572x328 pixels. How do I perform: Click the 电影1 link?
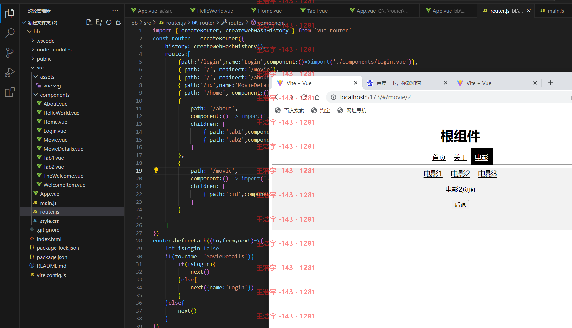click(x=433, y=174)
